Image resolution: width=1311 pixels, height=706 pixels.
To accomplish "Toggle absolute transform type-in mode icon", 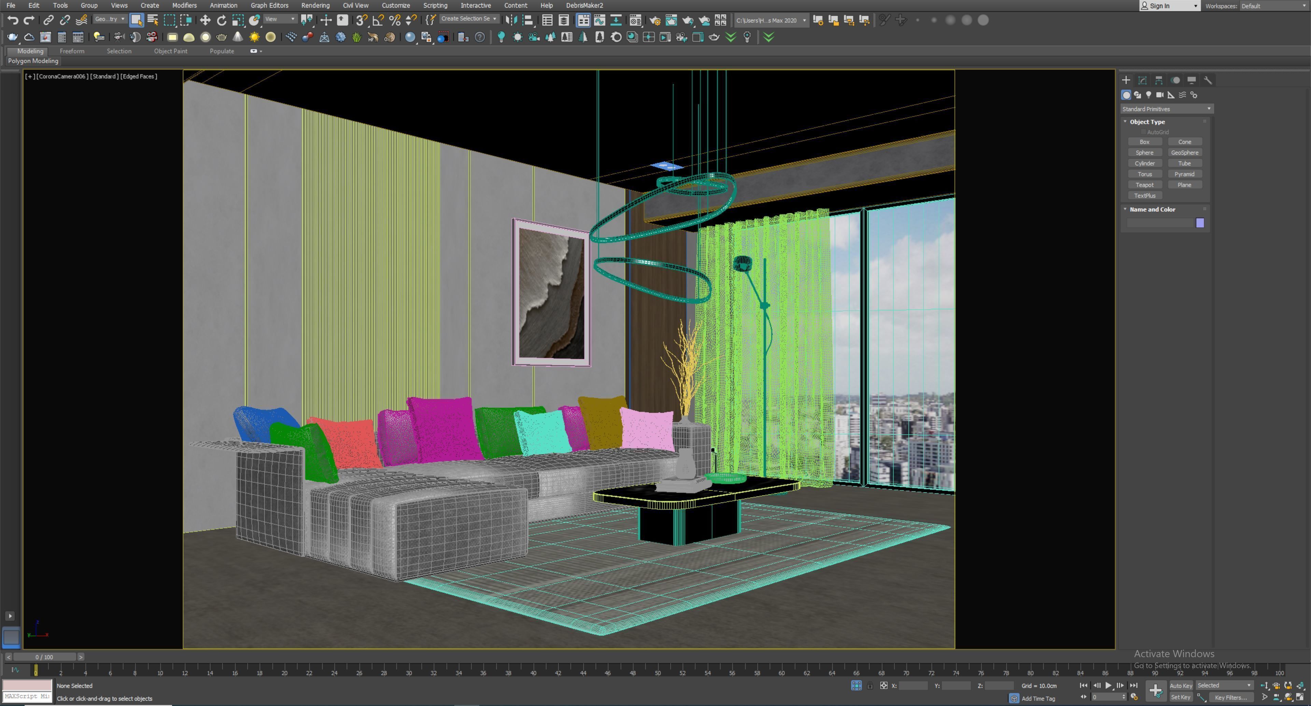I will click(x=884, y=685).
